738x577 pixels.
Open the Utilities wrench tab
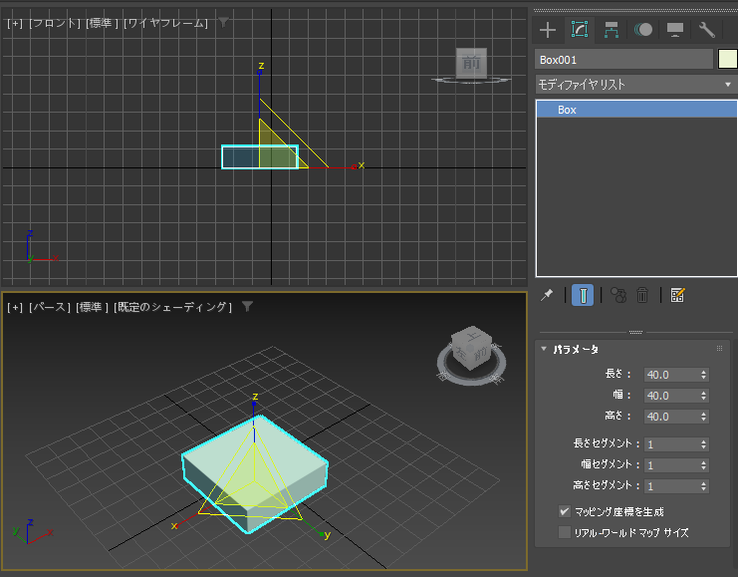(707, 30)
